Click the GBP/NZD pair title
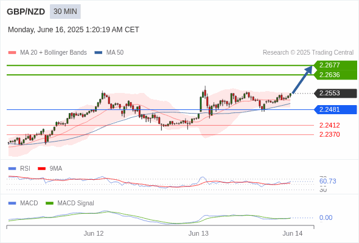The width and height of the screenshot is (359, 243). point(26,12)
